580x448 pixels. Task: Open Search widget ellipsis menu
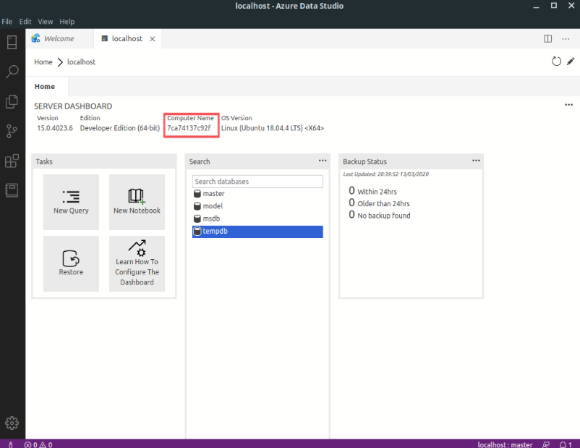[x=323, y=161]
